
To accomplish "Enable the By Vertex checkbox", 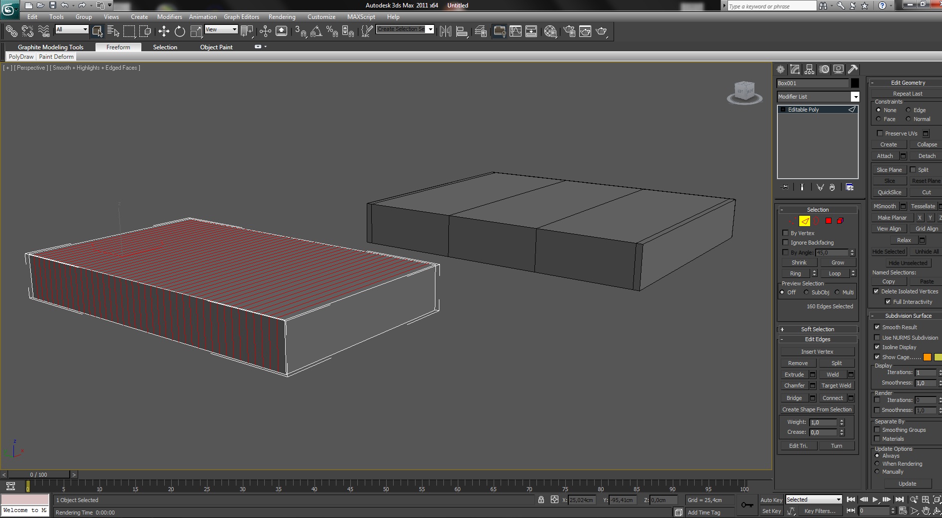I will (785, 233).
